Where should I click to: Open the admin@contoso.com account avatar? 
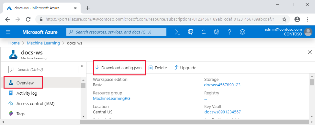coord(308,32)
